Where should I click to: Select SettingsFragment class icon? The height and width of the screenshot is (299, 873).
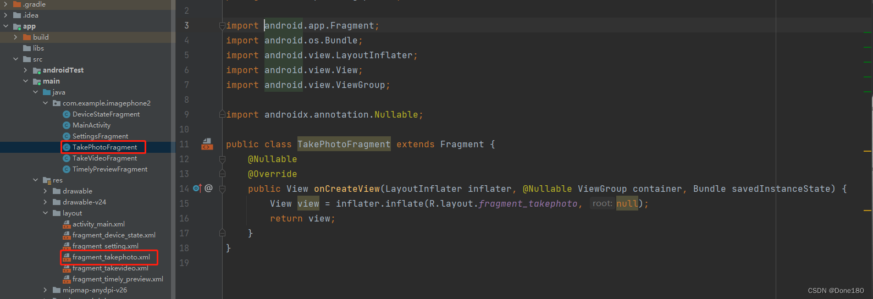67,136
